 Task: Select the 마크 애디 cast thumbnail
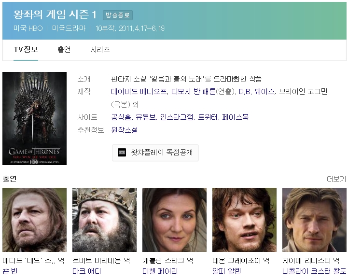(104, 220)
